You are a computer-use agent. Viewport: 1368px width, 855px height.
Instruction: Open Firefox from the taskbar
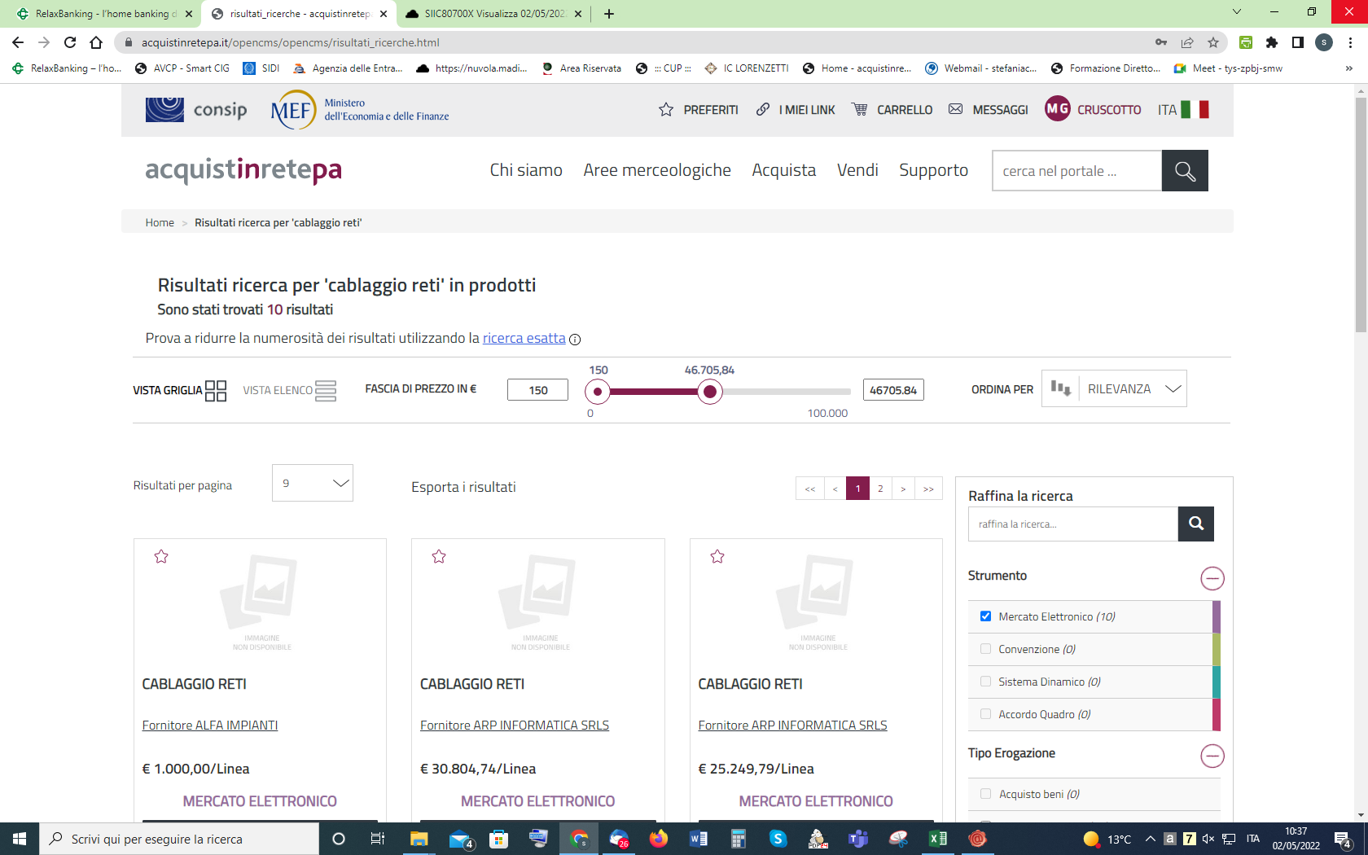coord(659,839)
